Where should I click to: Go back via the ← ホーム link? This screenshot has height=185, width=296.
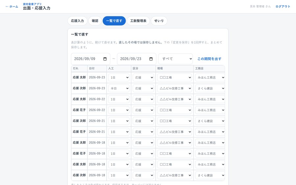tap(12, 7)
